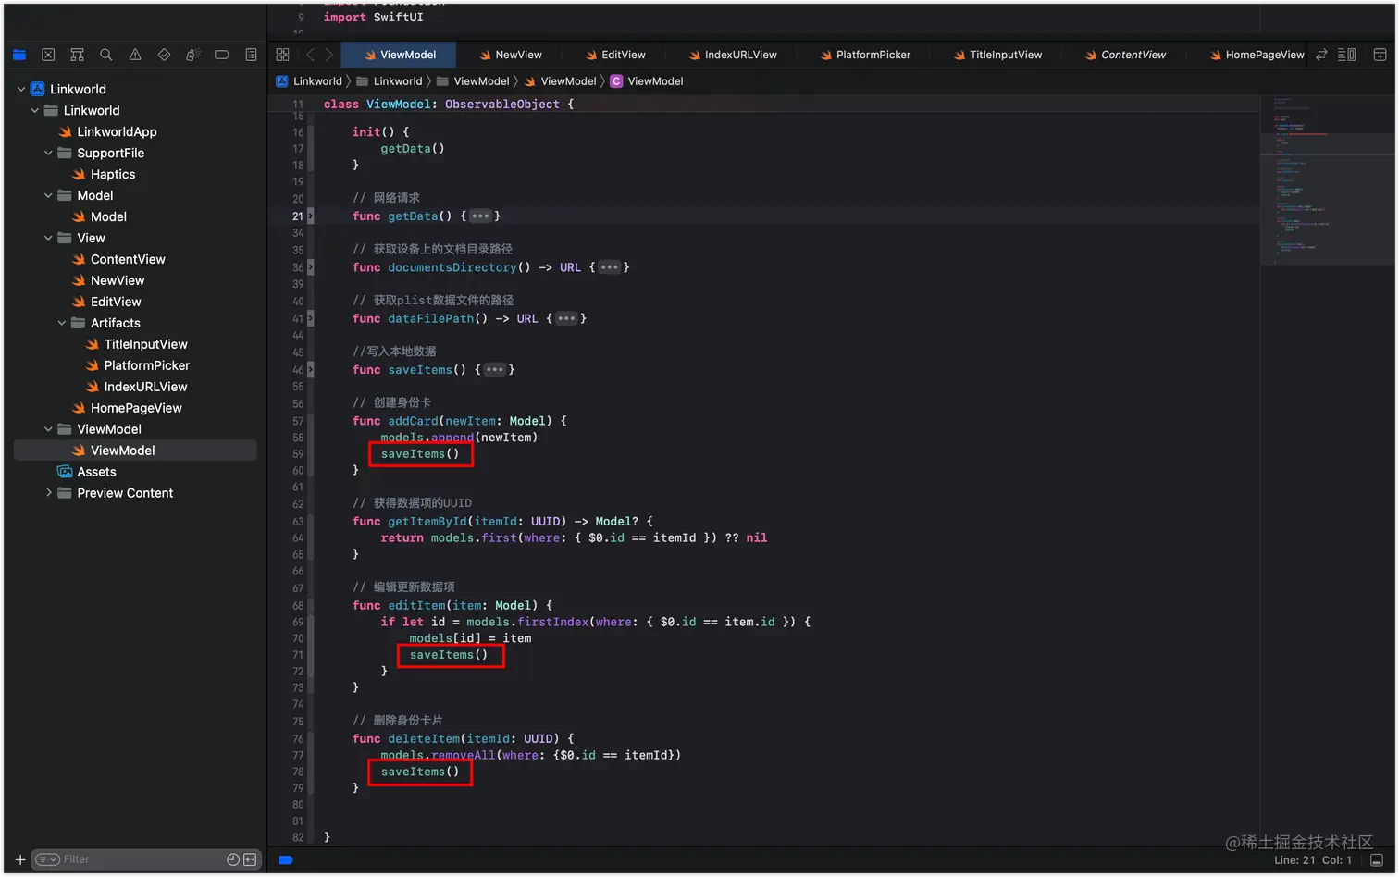The height and width of the screenshot is (877, 1399).
Task: Open the Test navigator diamond icon
Action: [x=164, y=55]
